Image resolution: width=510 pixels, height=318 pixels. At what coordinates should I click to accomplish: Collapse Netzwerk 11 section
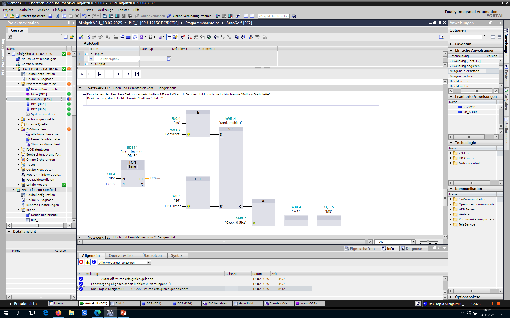80,88
